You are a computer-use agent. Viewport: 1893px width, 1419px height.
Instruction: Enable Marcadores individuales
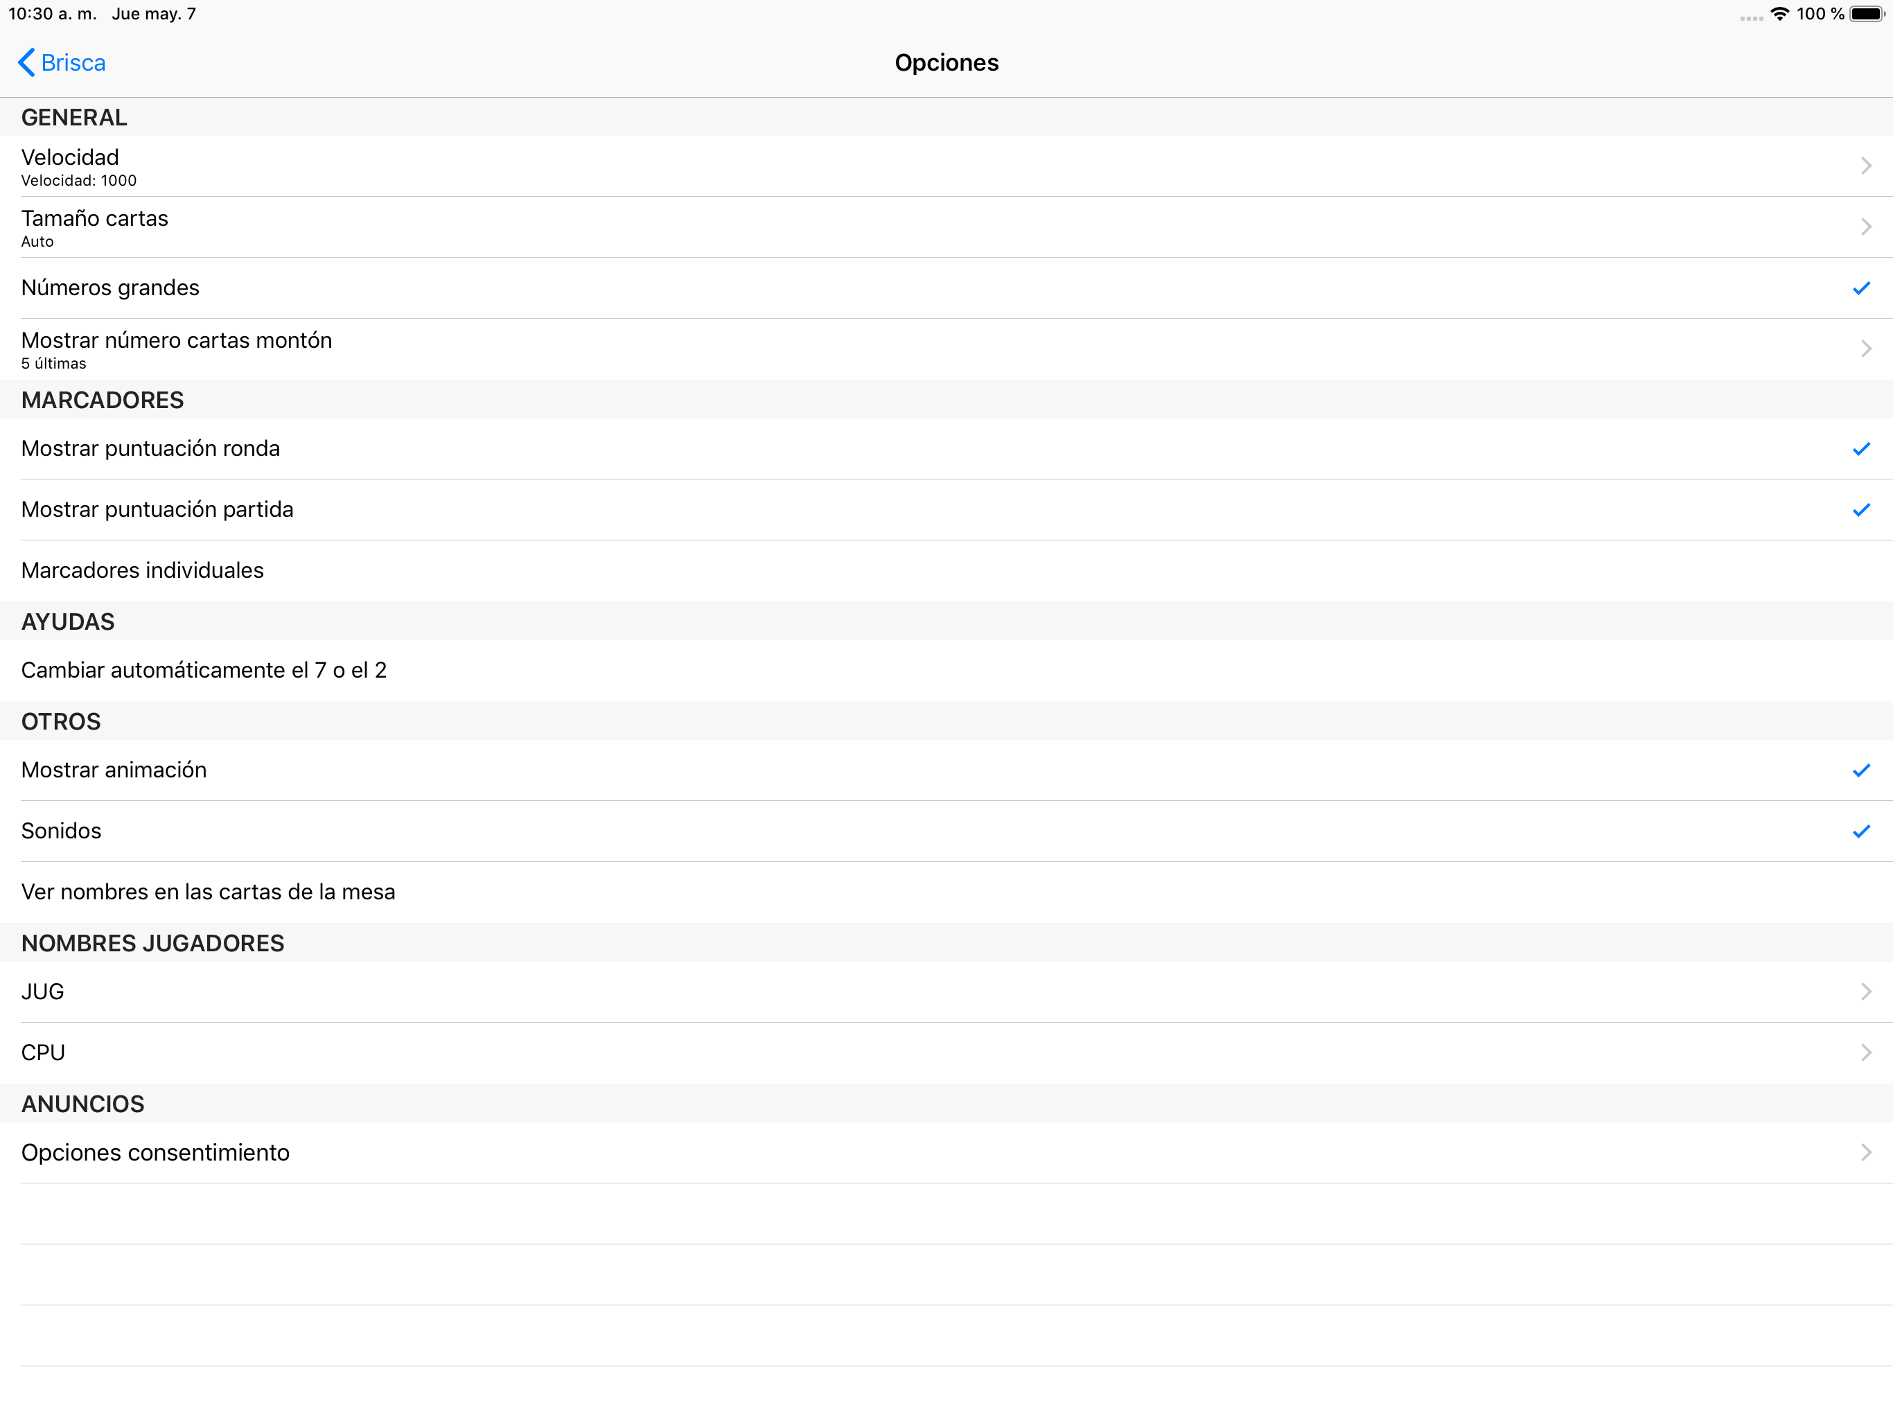click(x=142, y=570)
